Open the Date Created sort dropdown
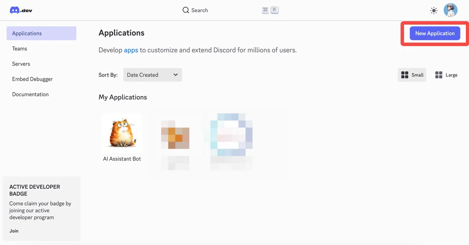The width and height of the screenshot is (469, 245). coord(152,75)
